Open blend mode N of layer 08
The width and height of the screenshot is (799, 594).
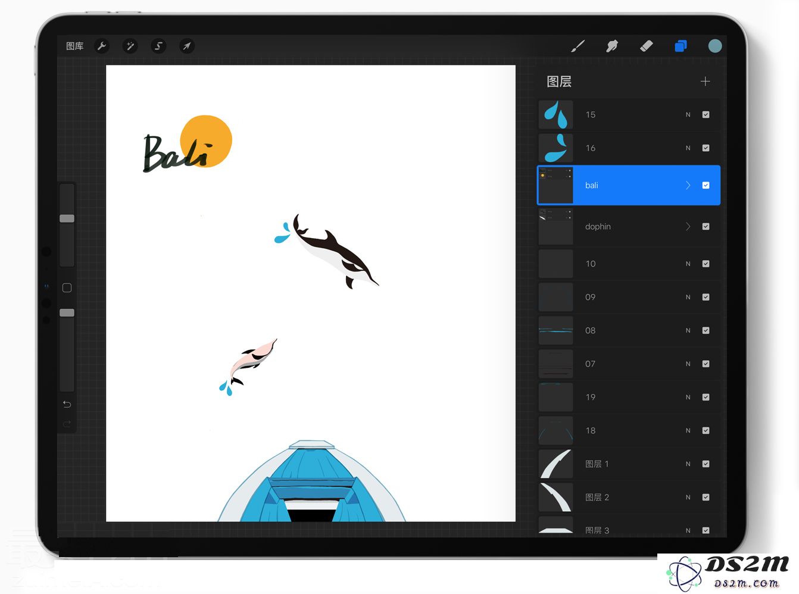tap(688, 330)
